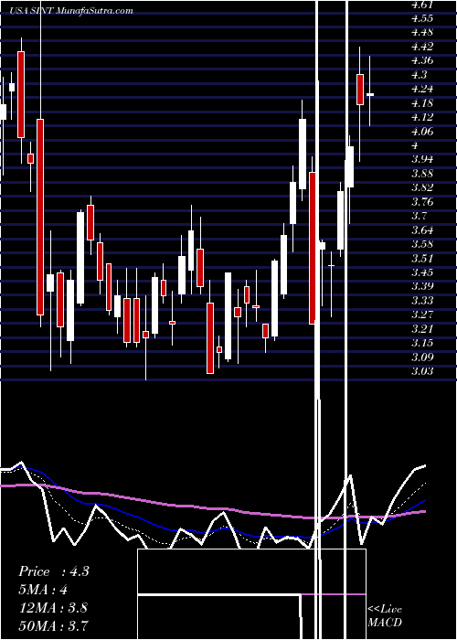Screen dimensions: 457x640
Task: Click the last white doji candle on the right
Action: coord(370,94)
